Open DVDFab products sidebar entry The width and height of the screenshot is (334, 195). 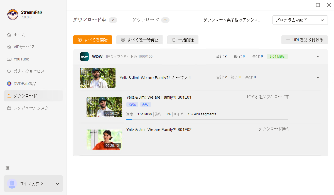[x=25, y=84]
